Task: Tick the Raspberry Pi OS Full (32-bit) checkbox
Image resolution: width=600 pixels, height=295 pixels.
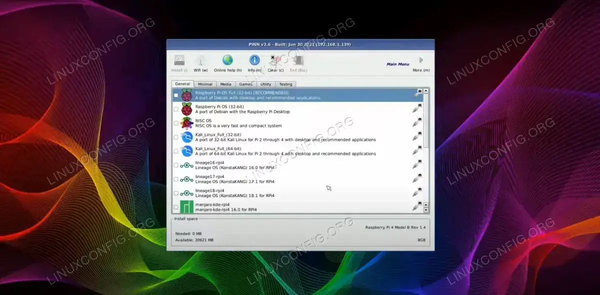Action: pos(176,95)
